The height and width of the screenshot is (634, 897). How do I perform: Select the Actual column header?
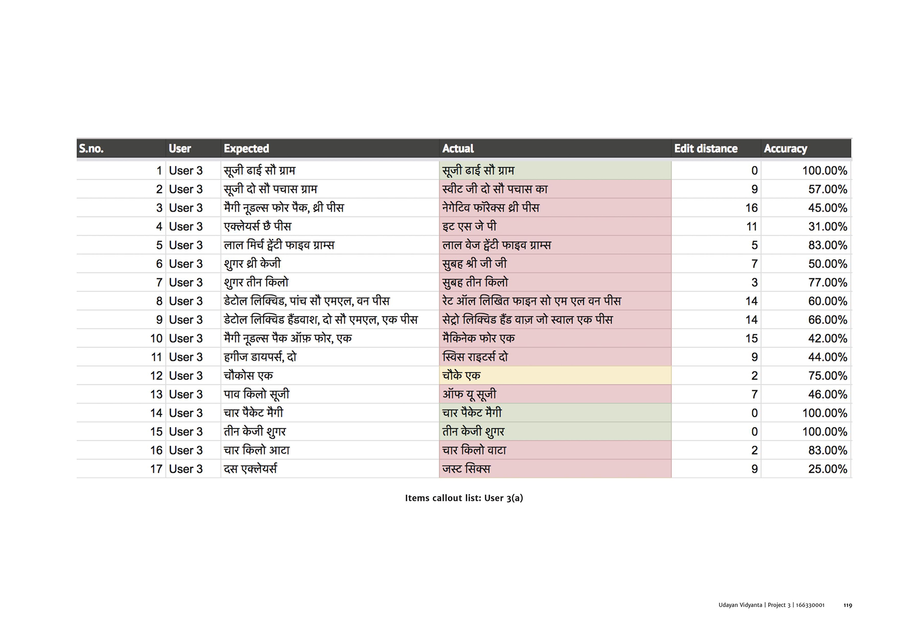click(458, 148)
